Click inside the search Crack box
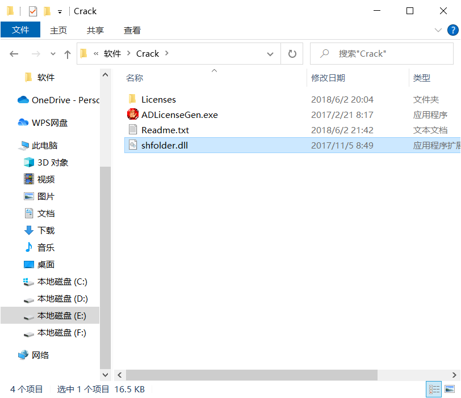 tap(380, 53)
